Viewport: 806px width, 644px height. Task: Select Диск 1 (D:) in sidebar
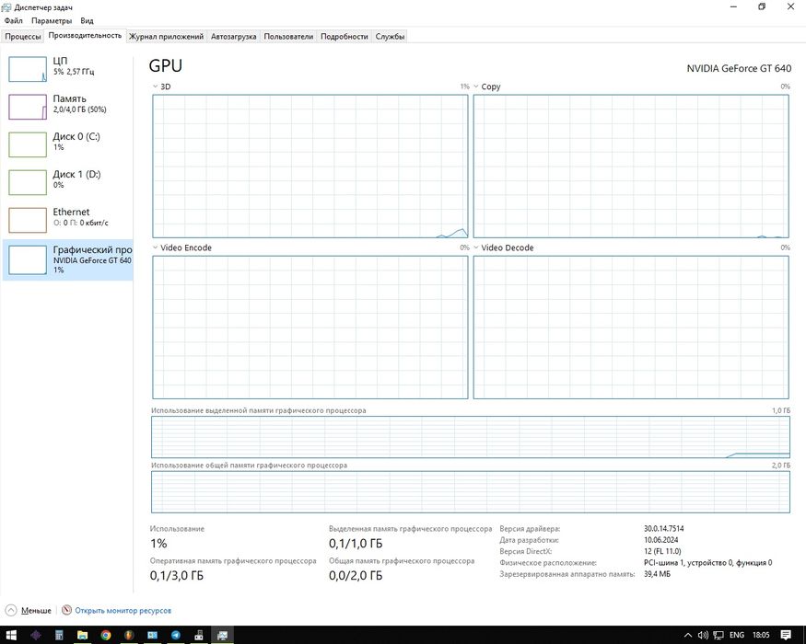pos(68,182)
